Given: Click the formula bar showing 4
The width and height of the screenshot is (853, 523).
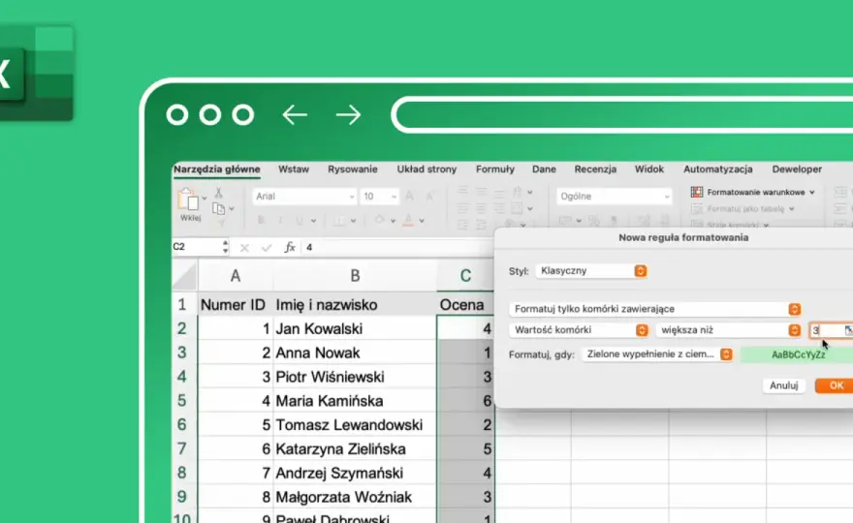Looking at the screenshot, I should point(397,247).
